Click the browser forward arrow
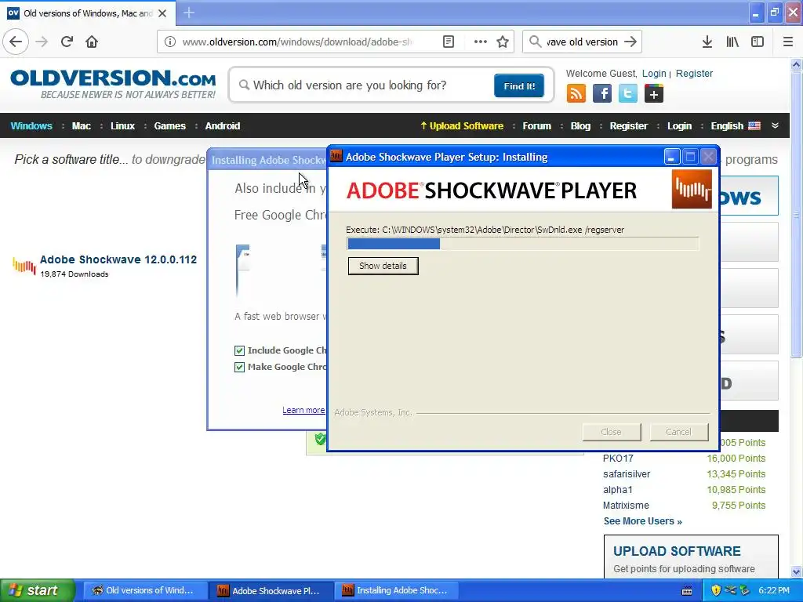 pyautogui.click(x=42, y=42)
